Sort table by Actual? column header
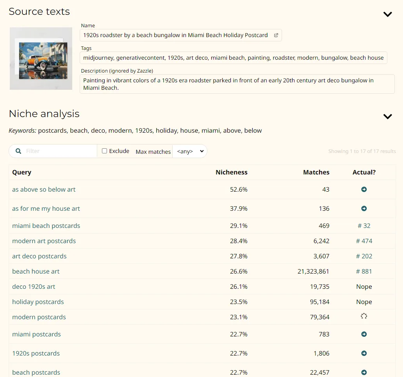Viewport: 403px width, 377px height. (x=364, y=172)
